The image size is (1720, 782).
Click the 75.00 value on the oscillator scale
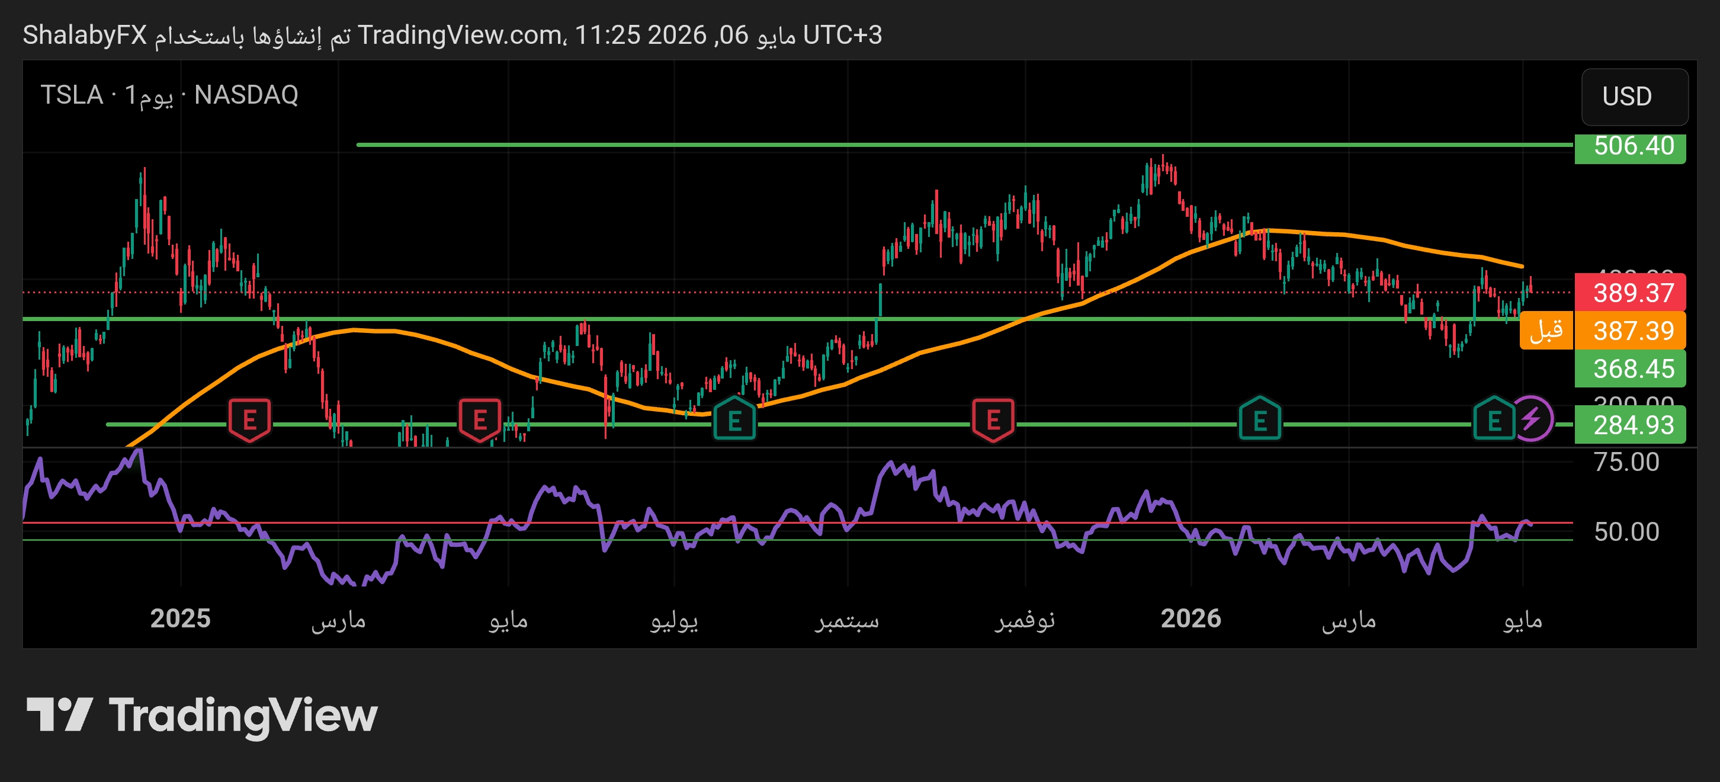point(1626,462)
